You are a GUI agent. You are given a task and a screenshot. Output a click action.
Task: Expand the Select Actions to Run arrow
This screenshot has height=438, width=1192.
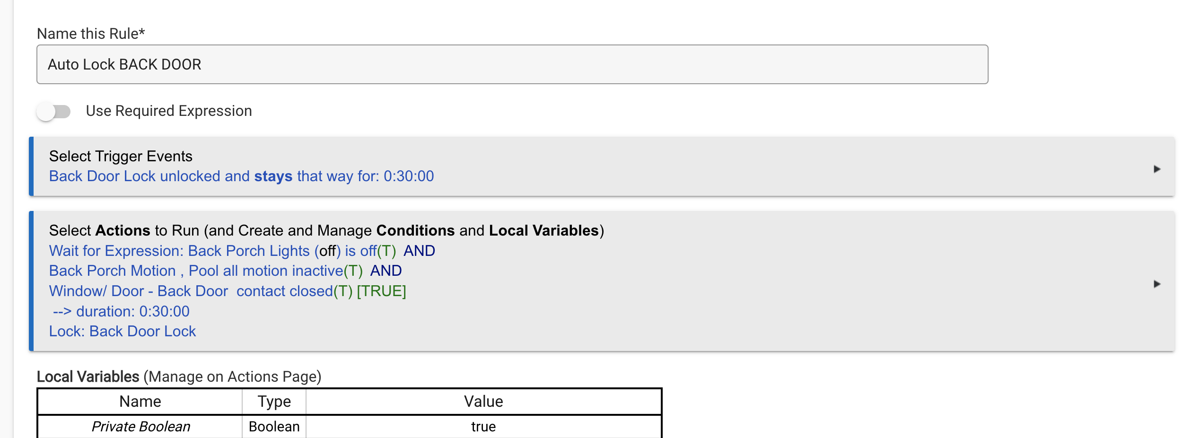pyautogui.click(x=1157, y=284)
